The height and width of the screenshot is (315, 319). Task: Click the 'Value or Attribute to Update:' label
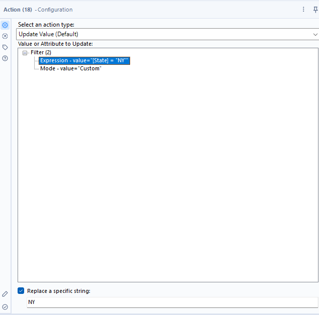55,44
